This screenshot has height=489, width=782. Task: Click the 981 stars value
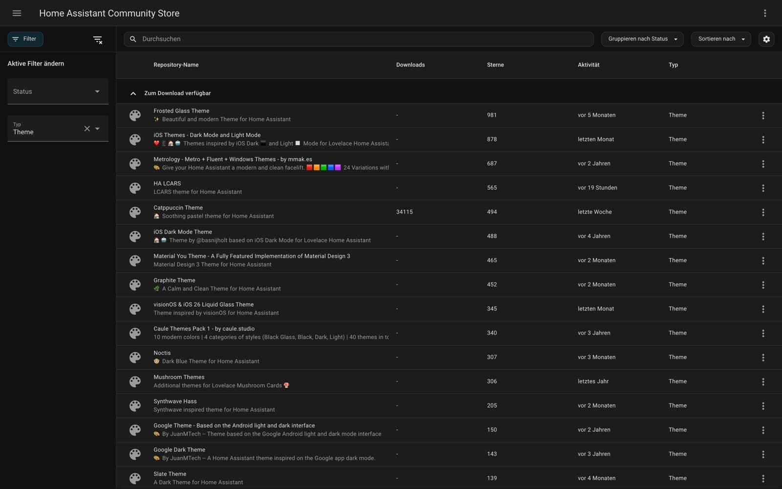click(492, 115)
